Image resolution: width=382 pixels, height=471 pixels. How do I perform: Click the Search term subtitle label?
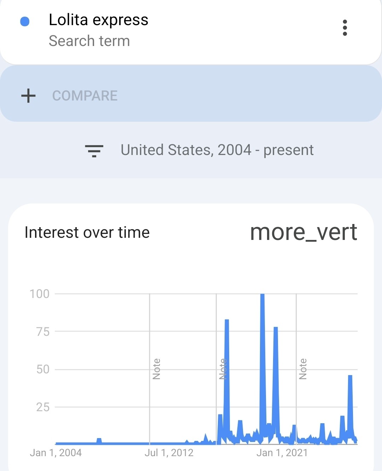pos(89,41)
